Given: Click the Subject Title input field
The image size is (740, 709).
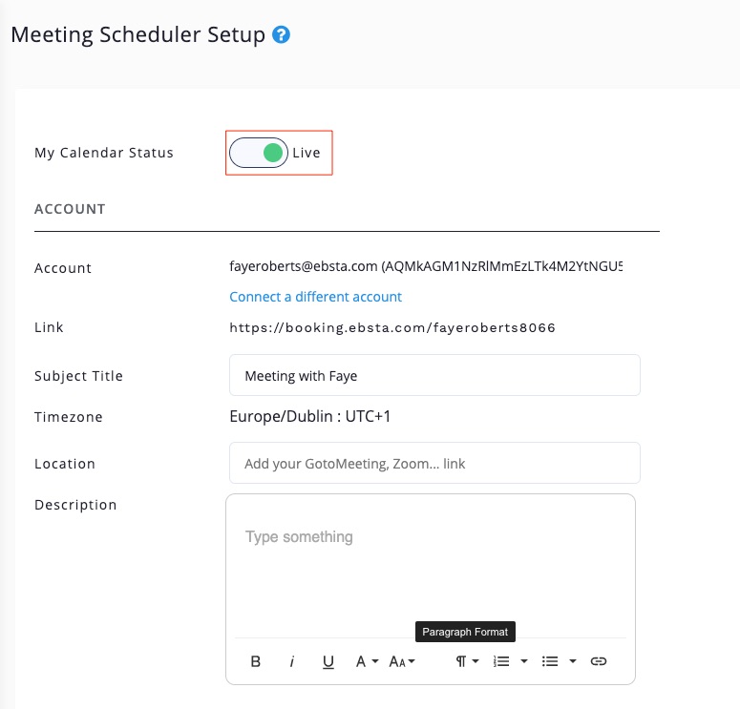Looking at the screenshot, I should 434,376.
